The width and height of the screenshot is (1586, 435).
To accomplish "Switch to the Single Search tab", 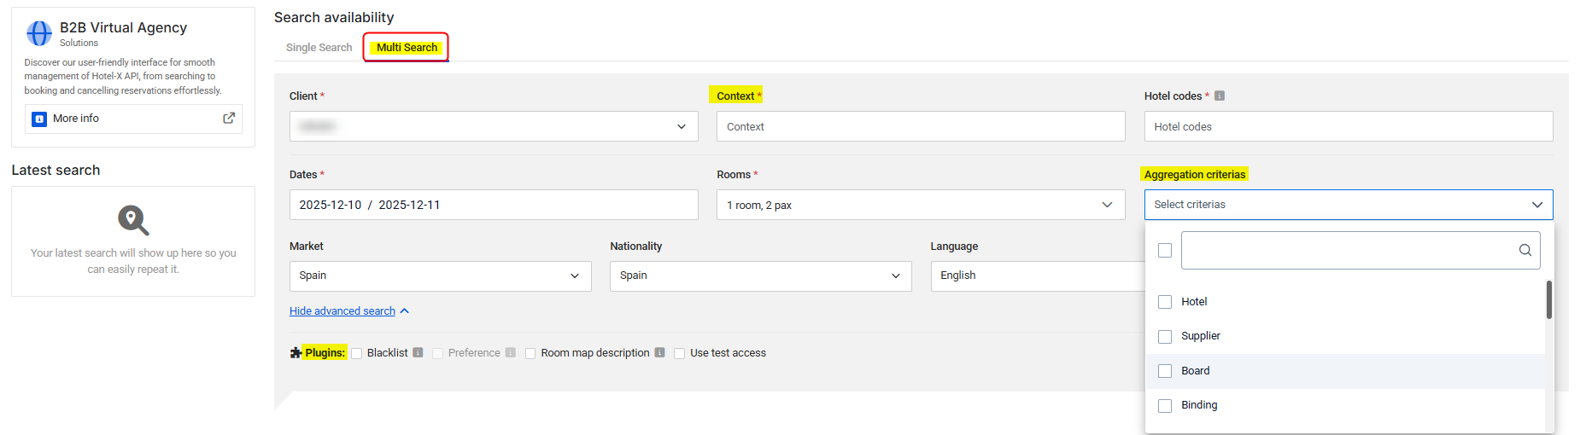I will tap(319, 48).
